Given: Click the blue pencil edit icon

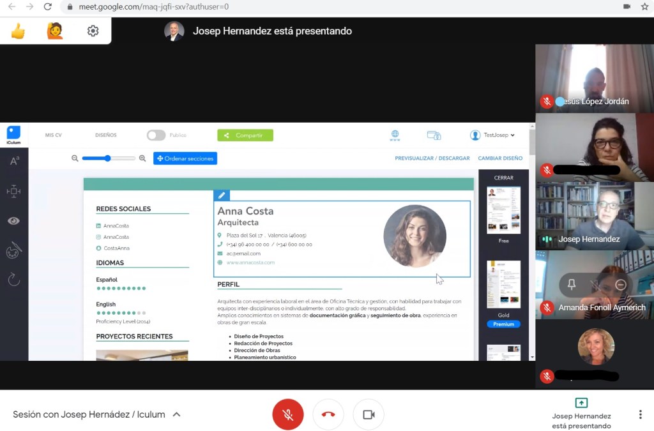Looking at the screenshot, I should point(222,195).
